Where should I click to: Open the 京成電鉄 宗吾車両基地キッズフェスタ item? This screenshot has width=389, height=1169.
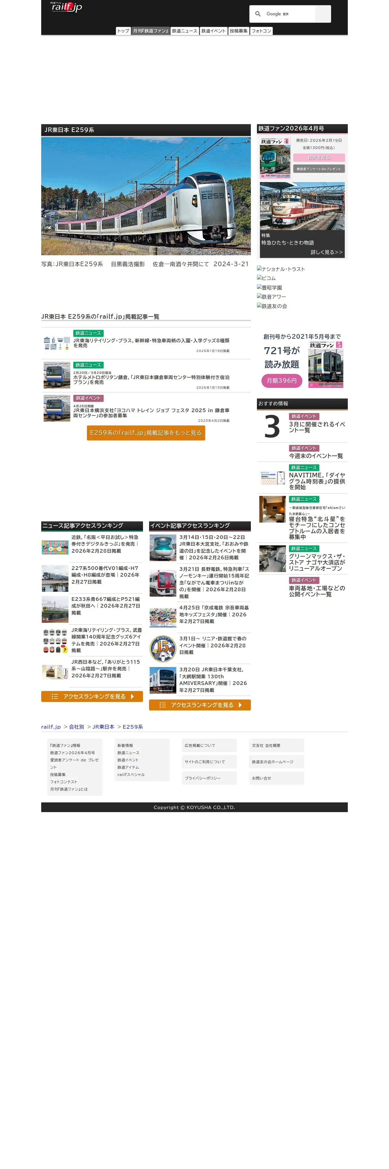tap(214, 615)
